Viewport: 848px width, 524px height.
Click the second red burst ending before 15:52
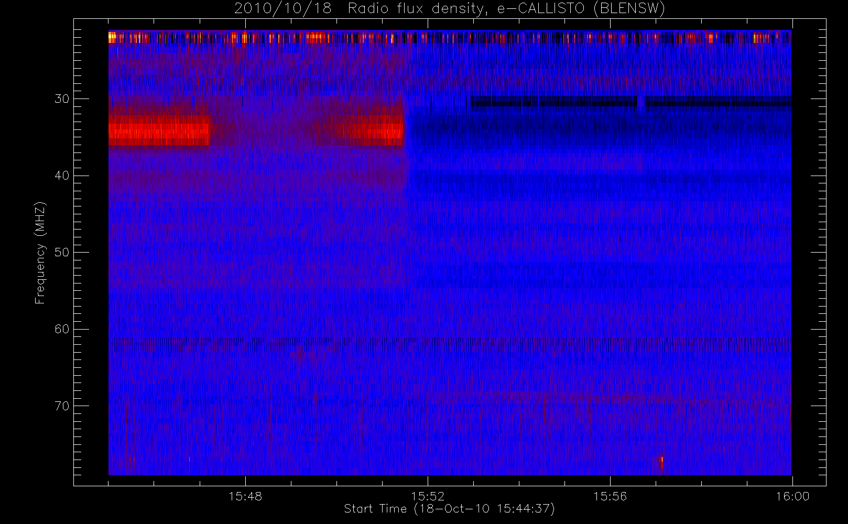pos(369,131)
